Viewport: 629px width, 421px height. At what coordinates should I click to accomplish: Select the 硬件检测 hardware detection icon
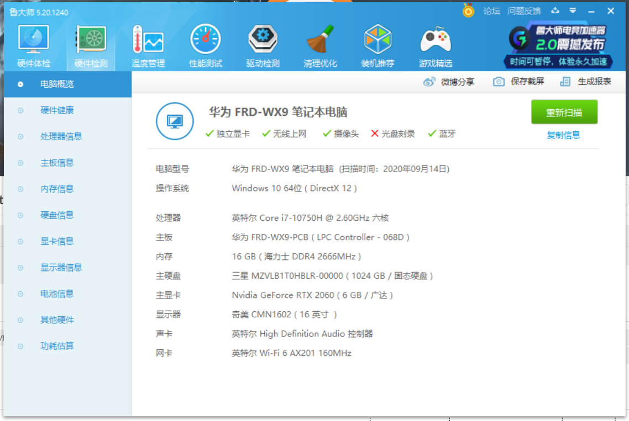pyautogui.click(x=91, y=46)
